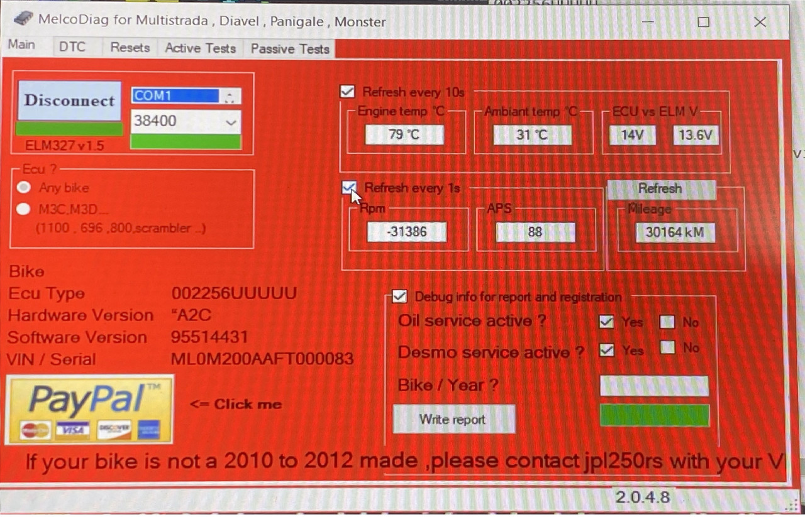Click the COM1 port field

tap(176, 95)
